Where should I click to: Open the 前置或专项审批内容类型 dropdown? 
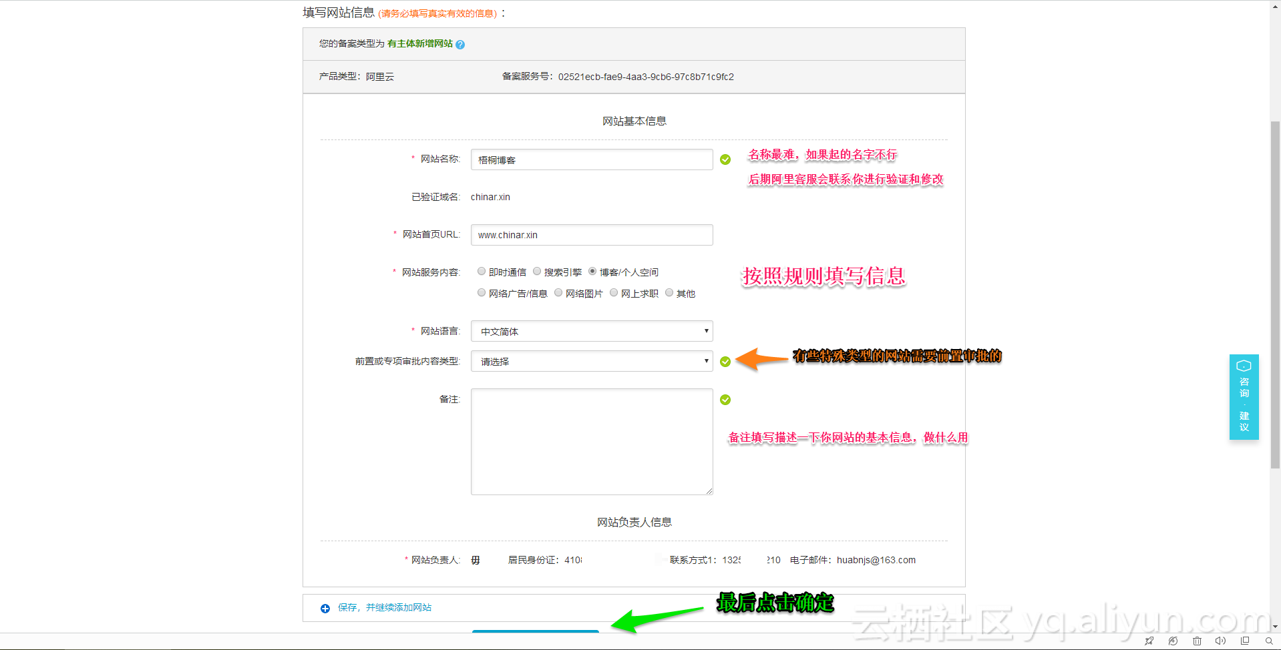(591, 361)
